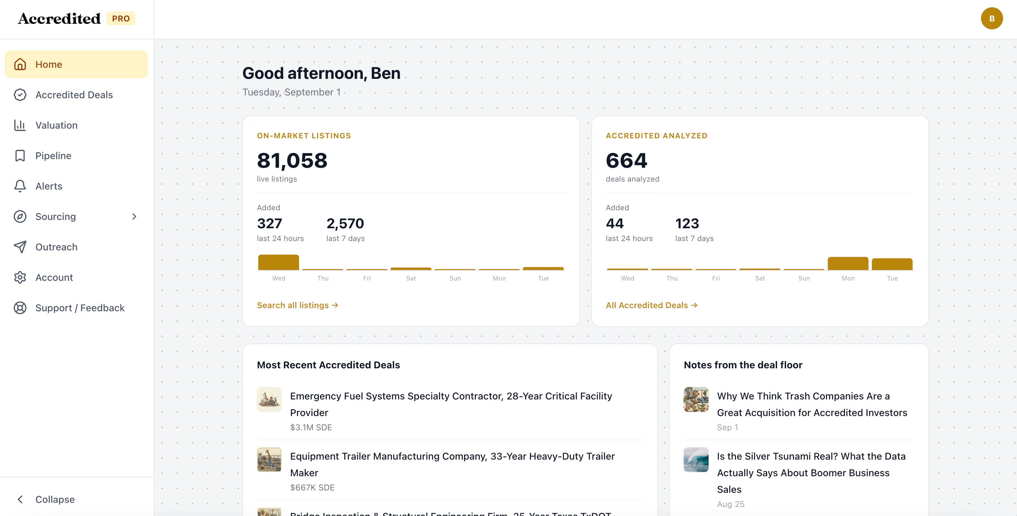Open the Outreach section
This screenshot has width=1017, height=516.
76,247
